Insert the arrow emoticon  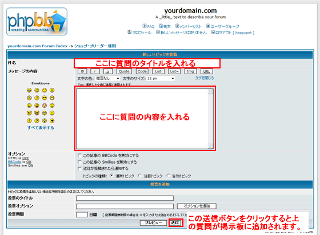pos(52,121)
